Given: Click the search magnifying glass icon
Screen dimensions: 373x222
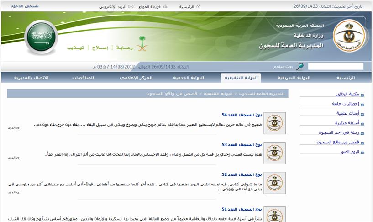Looking at the screenshot, I should 299,67.
